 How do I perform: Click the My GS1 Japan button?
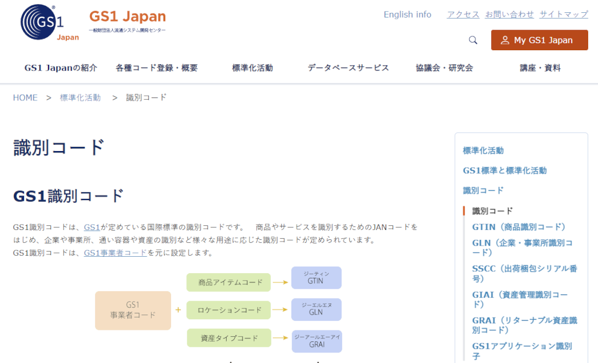click(539, 40)
